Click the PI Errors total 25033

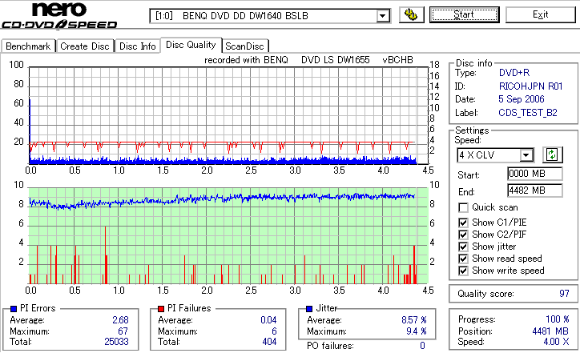(x=116, y=342)
